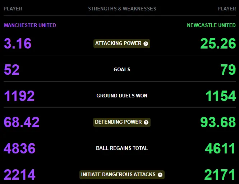Click the Initiate Dangerous Attacks help icon

coord(160,175)
